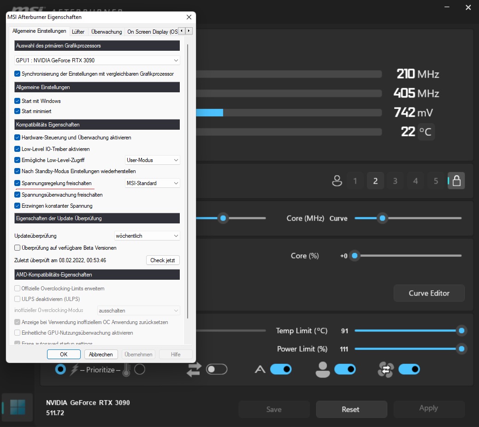Uncheck GPU settings synchronization checkbox
The width and height of the screenshot is (479, 427).
18,74
